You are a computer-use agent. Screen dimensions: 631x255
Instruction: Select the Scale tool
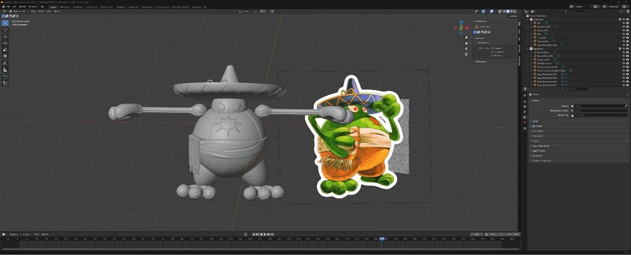[x=5, y=50]
